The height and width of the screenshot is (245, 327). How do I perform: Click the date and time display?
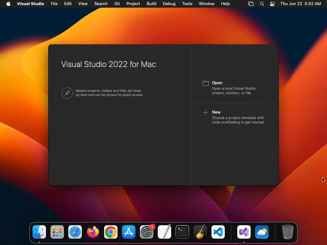coord(300,4)
